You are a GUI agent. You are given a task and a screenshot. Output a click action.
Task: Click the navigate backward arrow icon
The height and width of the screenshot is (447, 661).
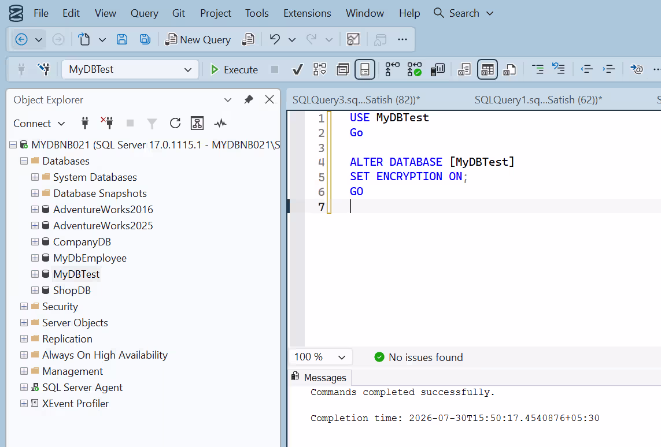tap(21, 40)
